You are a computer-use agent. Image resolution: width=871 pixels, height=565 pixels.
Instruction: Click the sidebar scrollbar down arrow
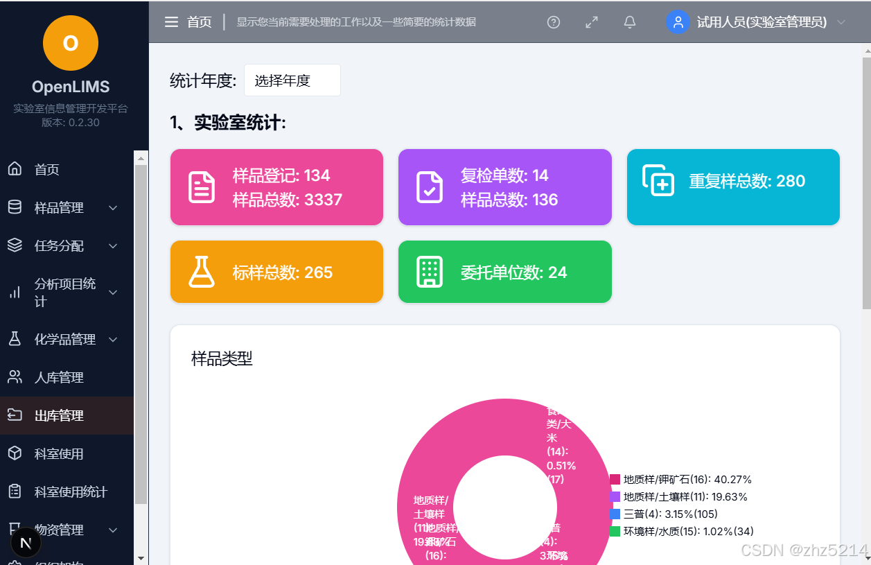141,558
